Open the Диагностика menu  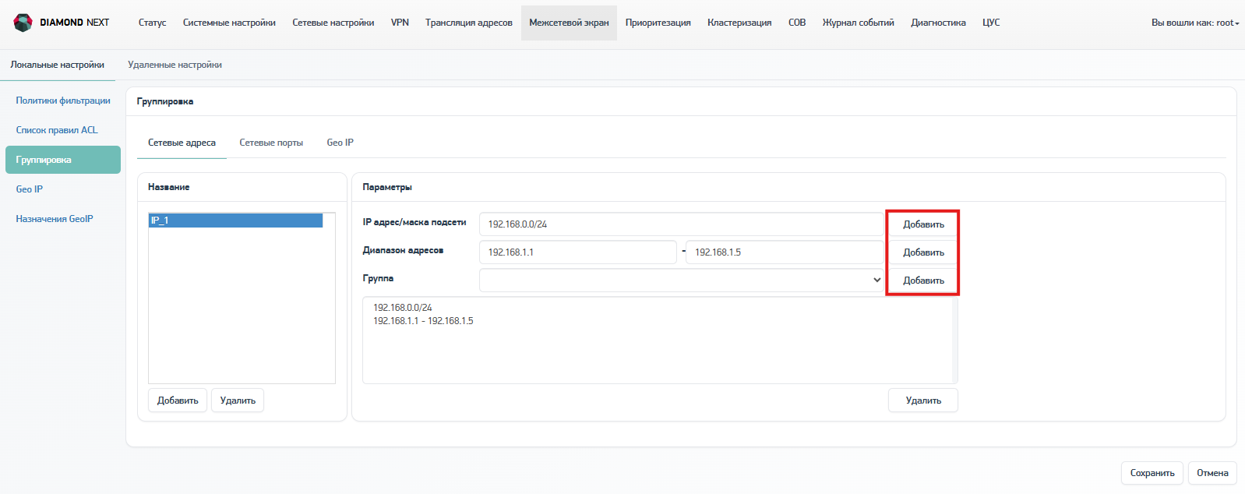pyautogui.click(x=938, y=23)
